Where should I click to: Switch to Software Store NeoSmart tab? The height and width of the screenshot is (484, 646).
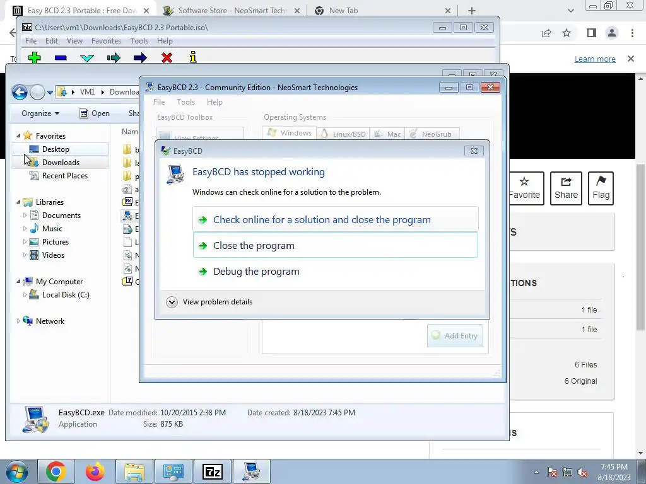point(232,10)
